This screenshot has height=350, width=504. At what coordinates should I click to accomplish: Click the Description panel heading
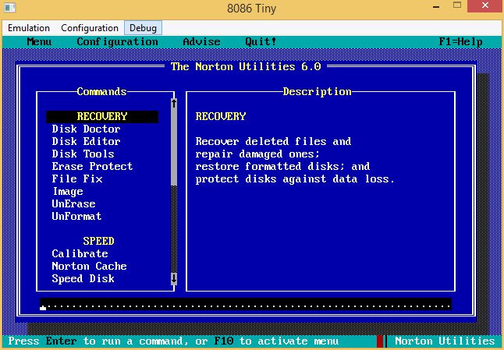tap(318, 92)
